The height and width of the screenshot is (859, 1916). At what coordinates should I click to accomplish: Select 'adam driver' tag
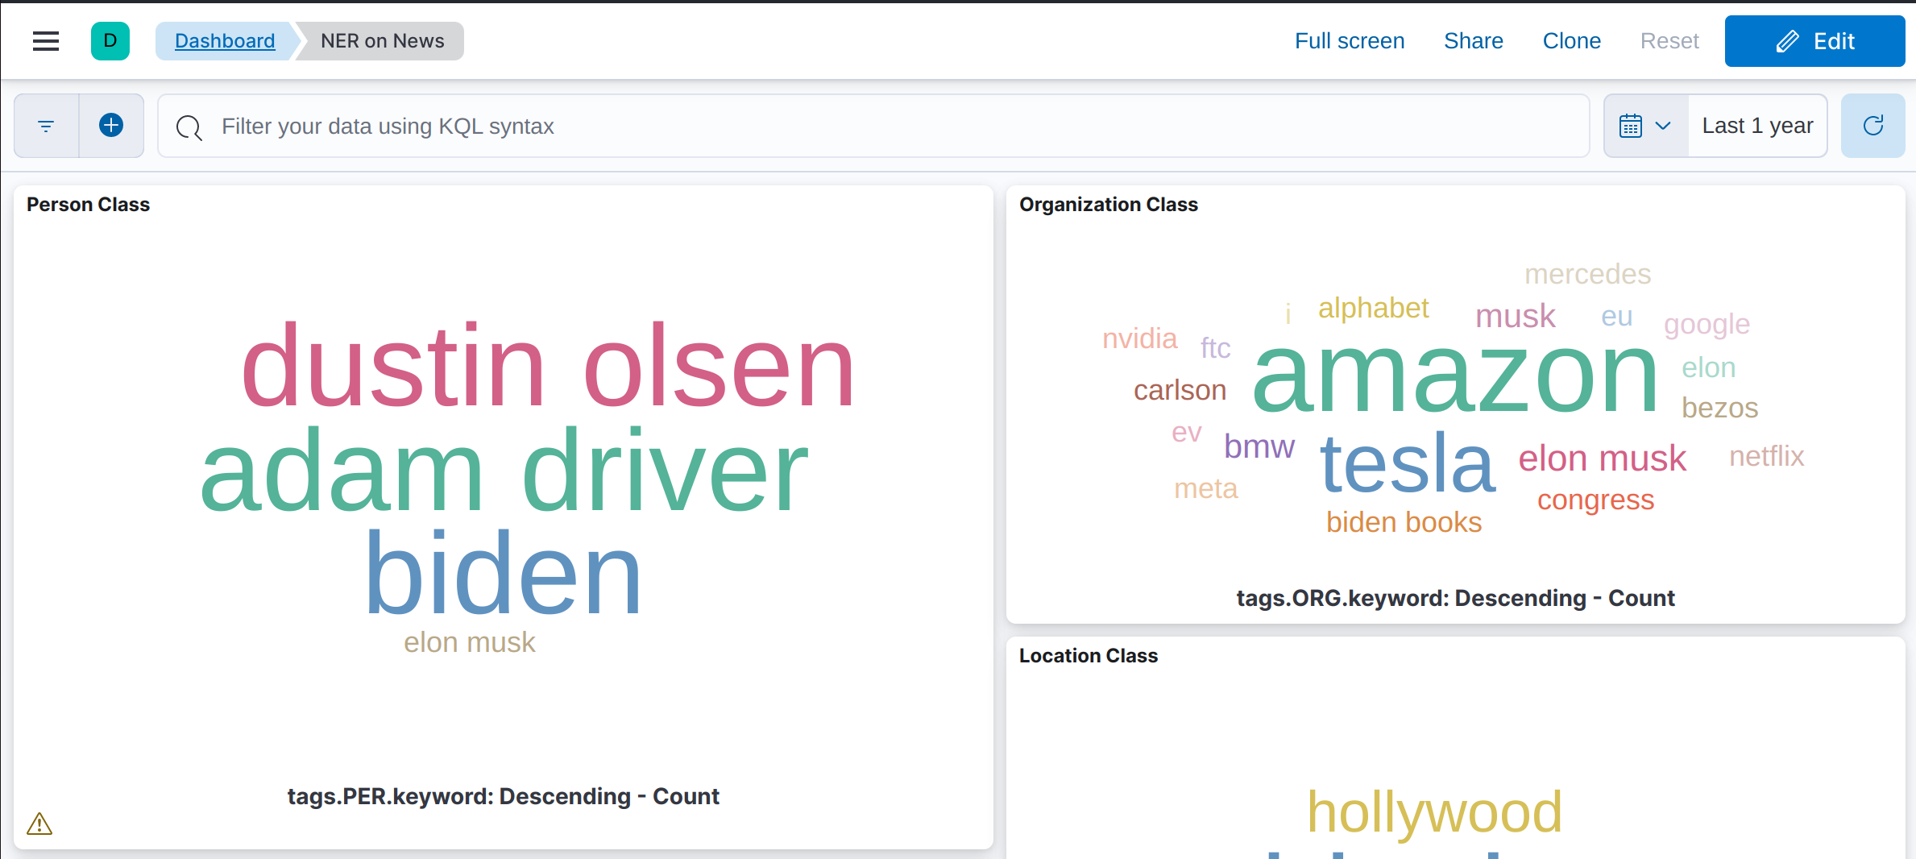click(x=504, y=471)
